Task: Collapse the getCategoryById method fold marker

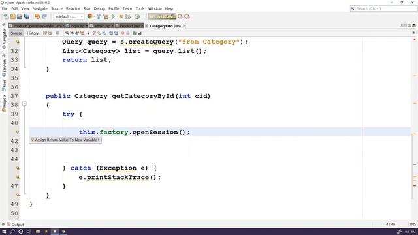Action: point(24,103)
